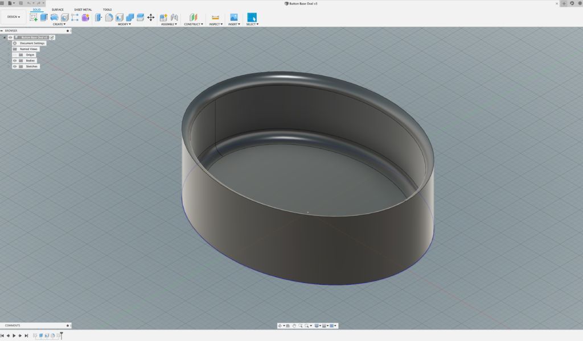Click the Zoom tool in the navigation bar
The image size is (583, 341).
300,325
